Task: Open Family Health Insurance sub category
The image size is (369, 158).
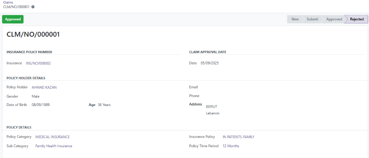Action: [x=54, y=146]
